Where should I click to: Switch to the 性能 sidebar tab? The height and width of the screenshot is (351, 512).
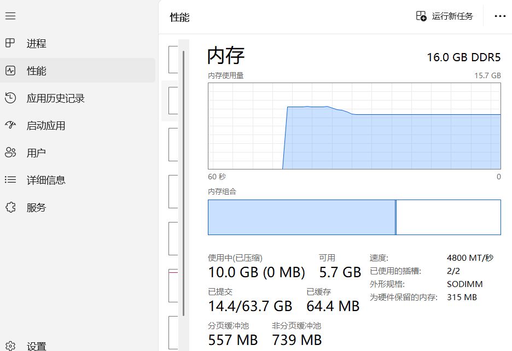coord(77,71)
